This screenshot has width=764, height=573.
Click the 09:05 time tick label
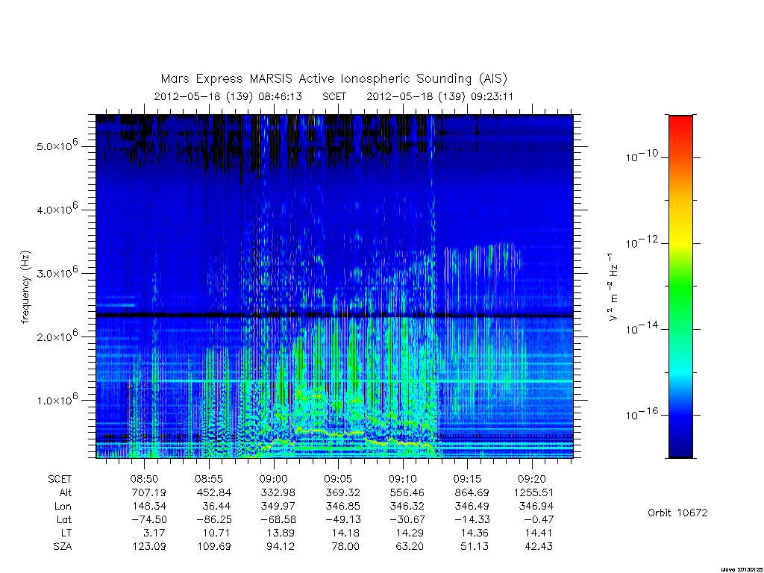[338, 480]
